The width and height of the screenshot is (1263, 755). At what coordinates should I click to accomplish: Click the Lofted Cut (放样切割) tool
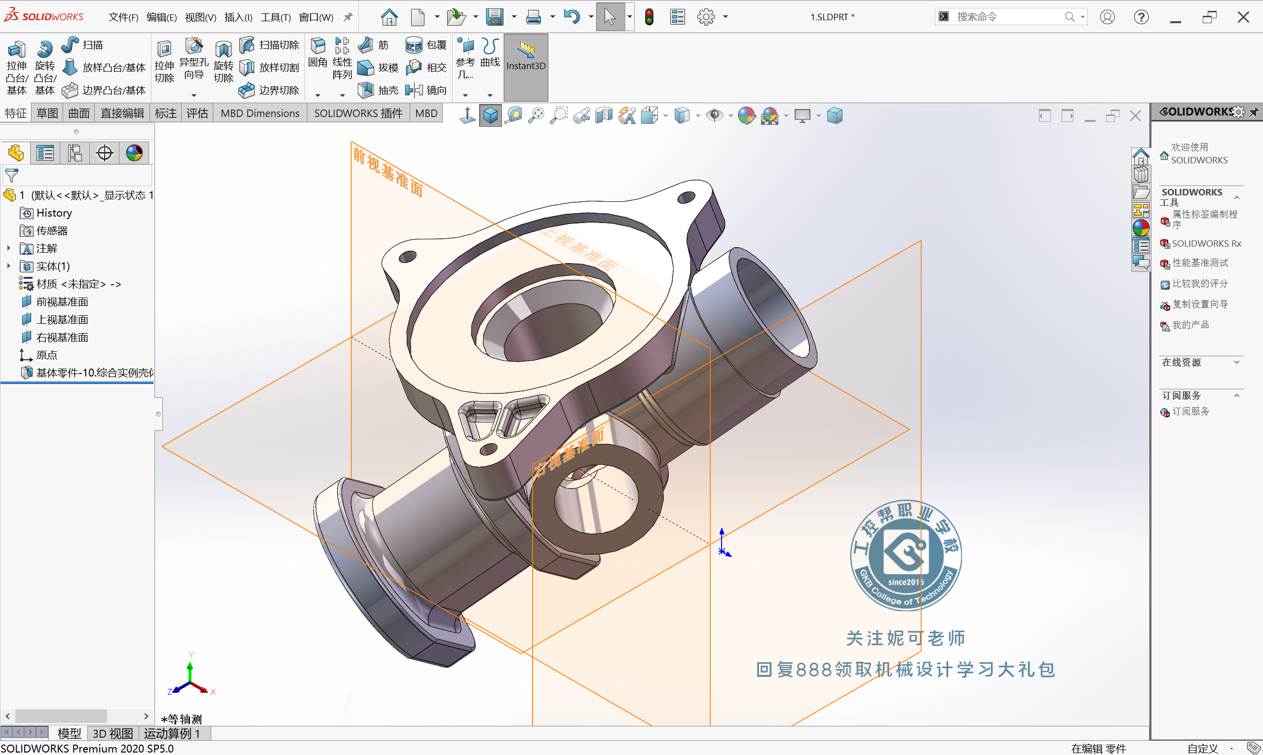tap(269, 67)
